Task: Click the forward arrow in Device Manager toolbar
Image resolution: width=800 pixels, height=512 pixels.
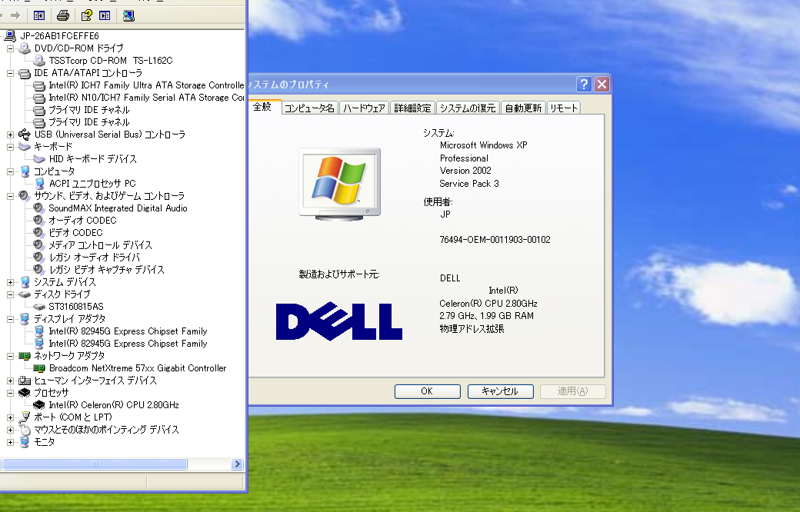Action: tap(15, 16)
